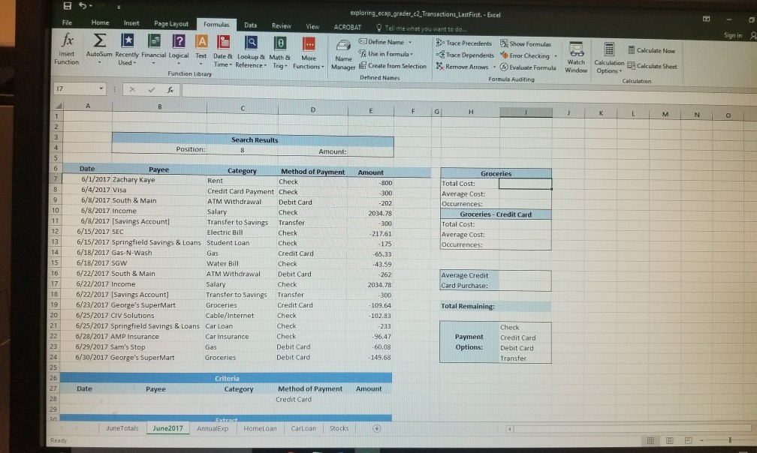Click the formula bar Enter checkmark icon
The height and width of the screenshot is (453, 757).
(x=152, y=90)
